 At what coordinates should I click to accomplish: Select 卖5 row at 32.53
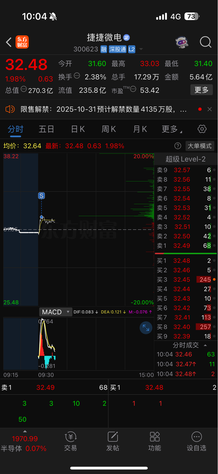186,208
